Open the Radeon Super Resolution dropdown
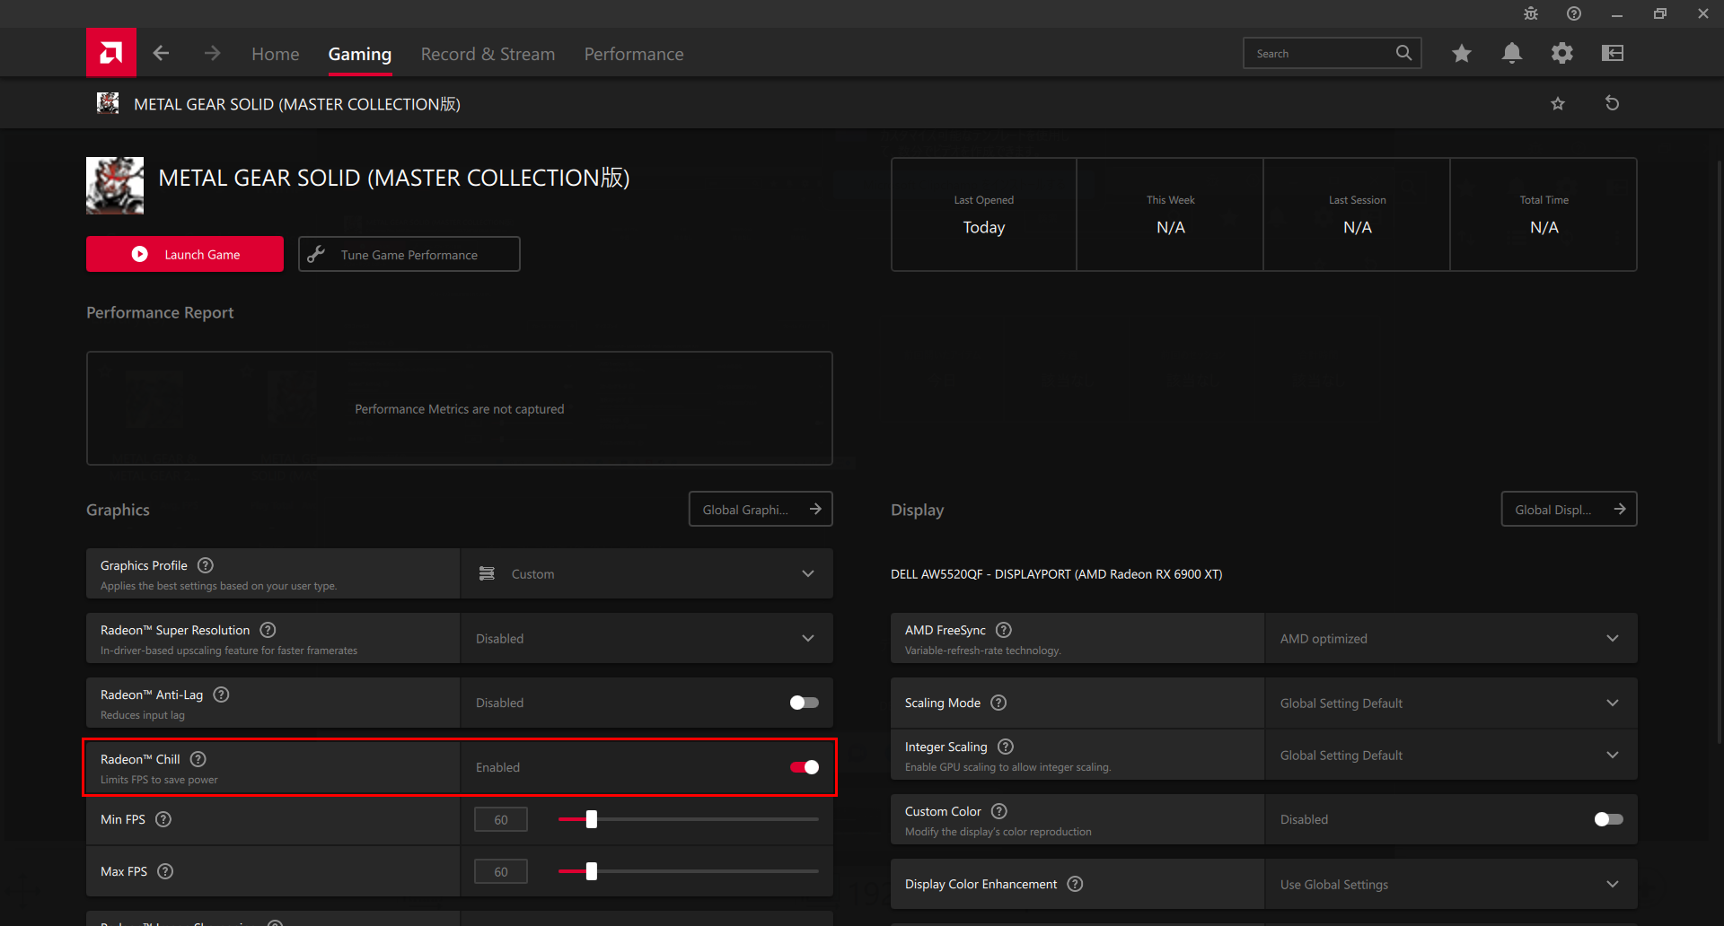The image size is (1724, 926). [x=646, y=638]
